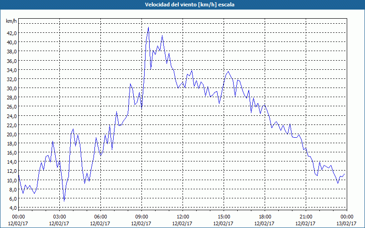Select the 10,0 y-axis value
Viewport: 365px width, 228px height.
12,180
